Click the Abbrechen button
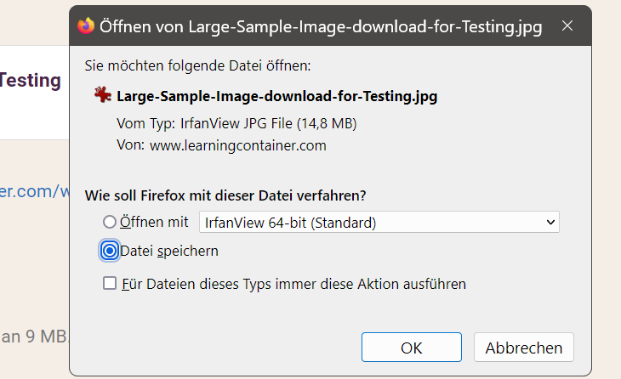Image resolution: width=621 pixels, height=379 pixels. 524,348
